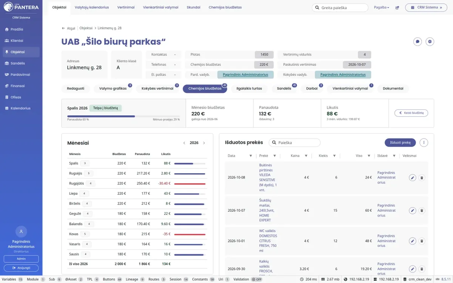Go to previous year in Mėnesiai
453x283 pixels.
[x=184, y=143]
